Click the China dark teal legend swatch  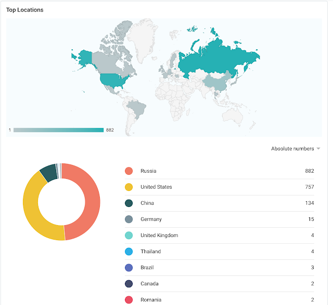point(129,203)
